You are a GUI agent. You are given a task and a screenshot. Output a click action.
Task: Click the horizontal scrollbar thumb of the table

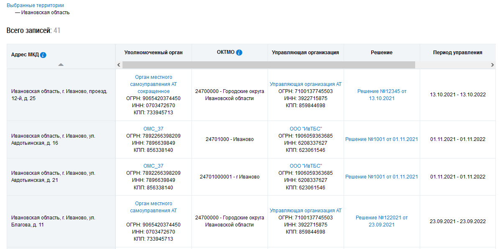pyautogui.click(x=268, y=65)
